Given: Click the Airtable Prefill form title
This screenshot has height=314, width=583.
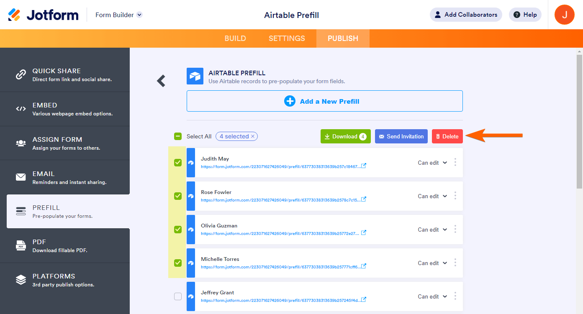Looking at the screenshot, I should coord(292,15).
